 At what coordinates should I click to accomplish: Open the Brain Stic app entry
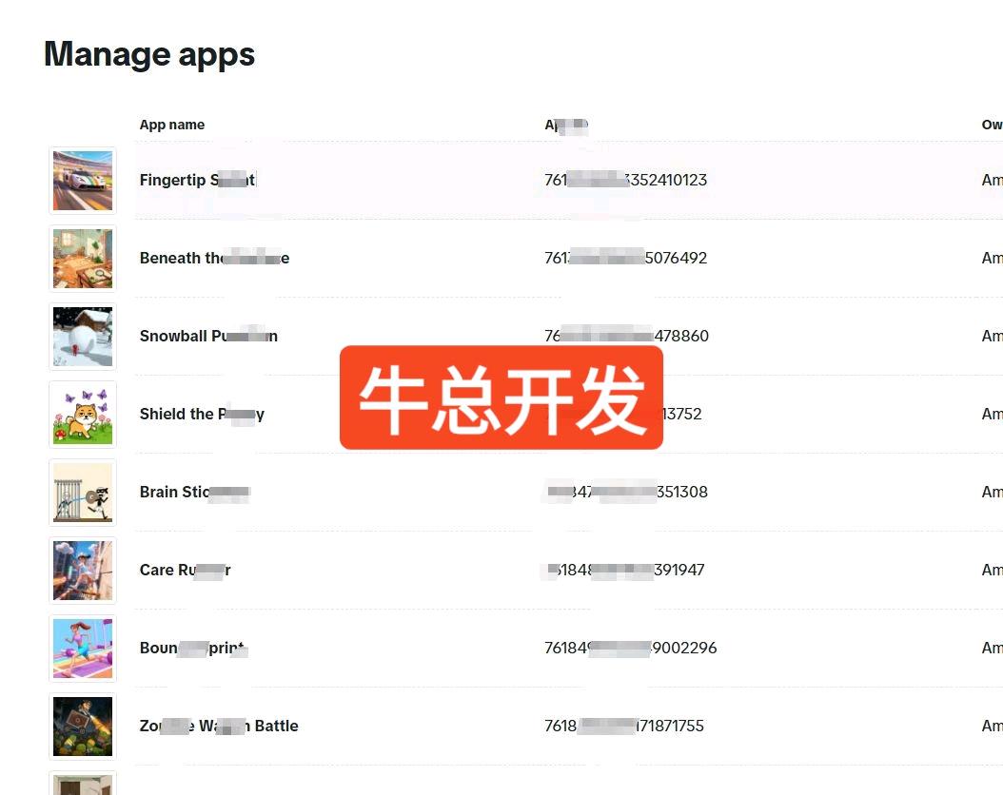[x=194, y=492]
